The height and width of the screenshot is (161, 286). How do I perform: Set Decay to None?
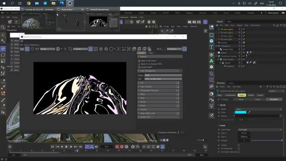pos(241,99)
